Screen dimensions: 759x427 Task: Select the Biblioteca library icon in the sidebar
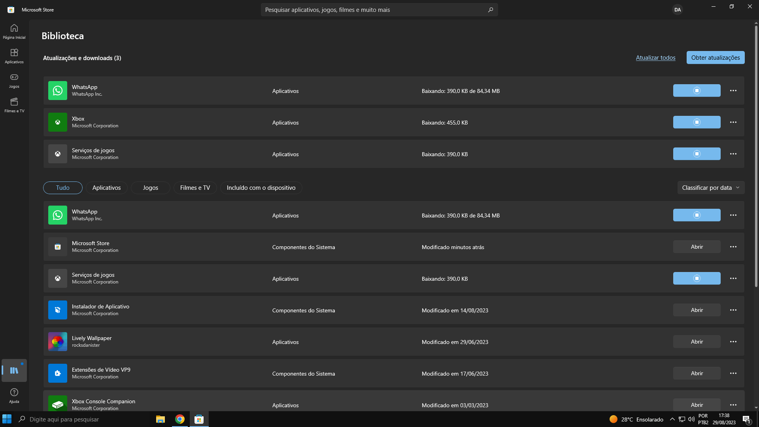14,370
